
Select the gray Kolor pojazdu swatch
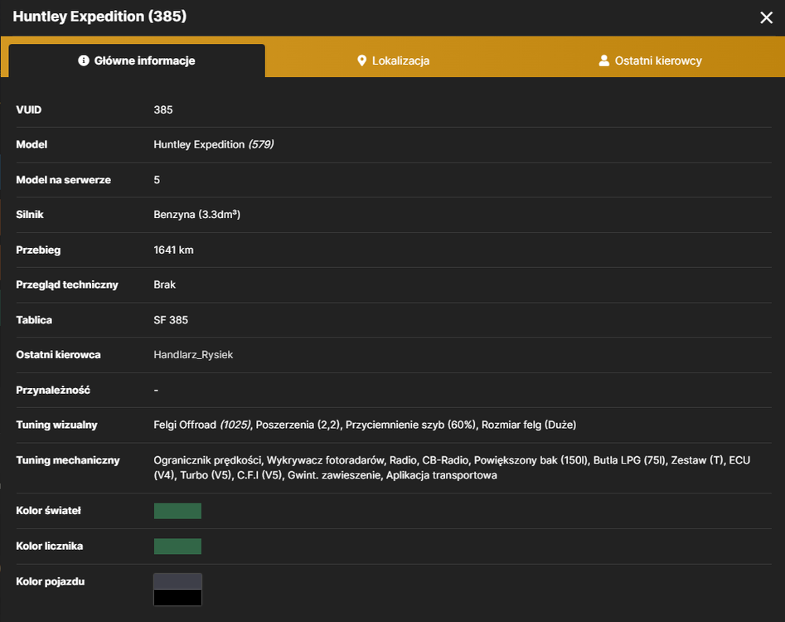177,581
